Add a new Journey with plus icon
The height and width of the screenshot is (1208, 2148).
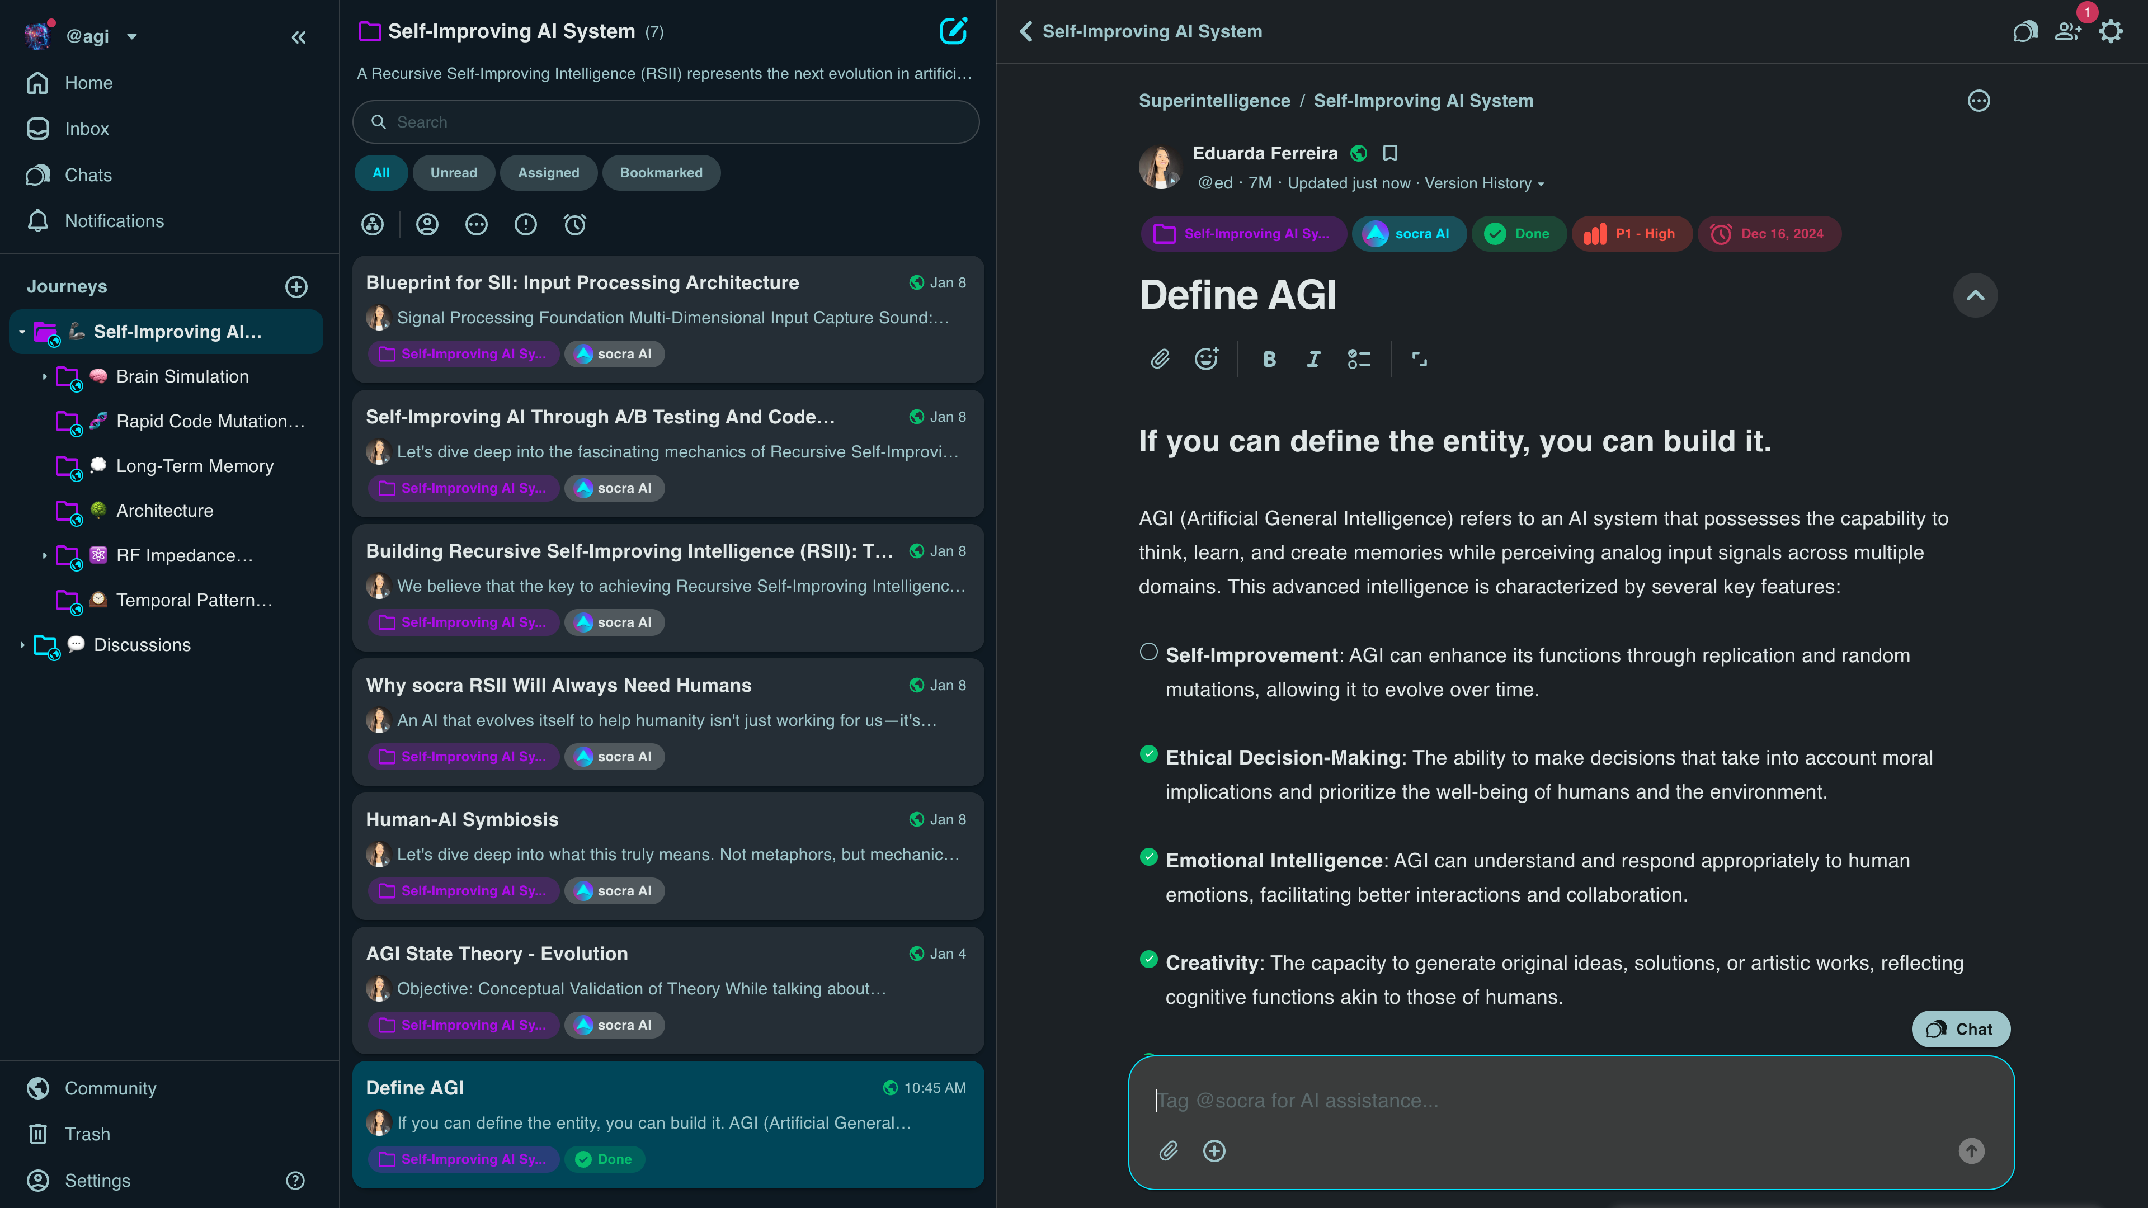[296, 287]
